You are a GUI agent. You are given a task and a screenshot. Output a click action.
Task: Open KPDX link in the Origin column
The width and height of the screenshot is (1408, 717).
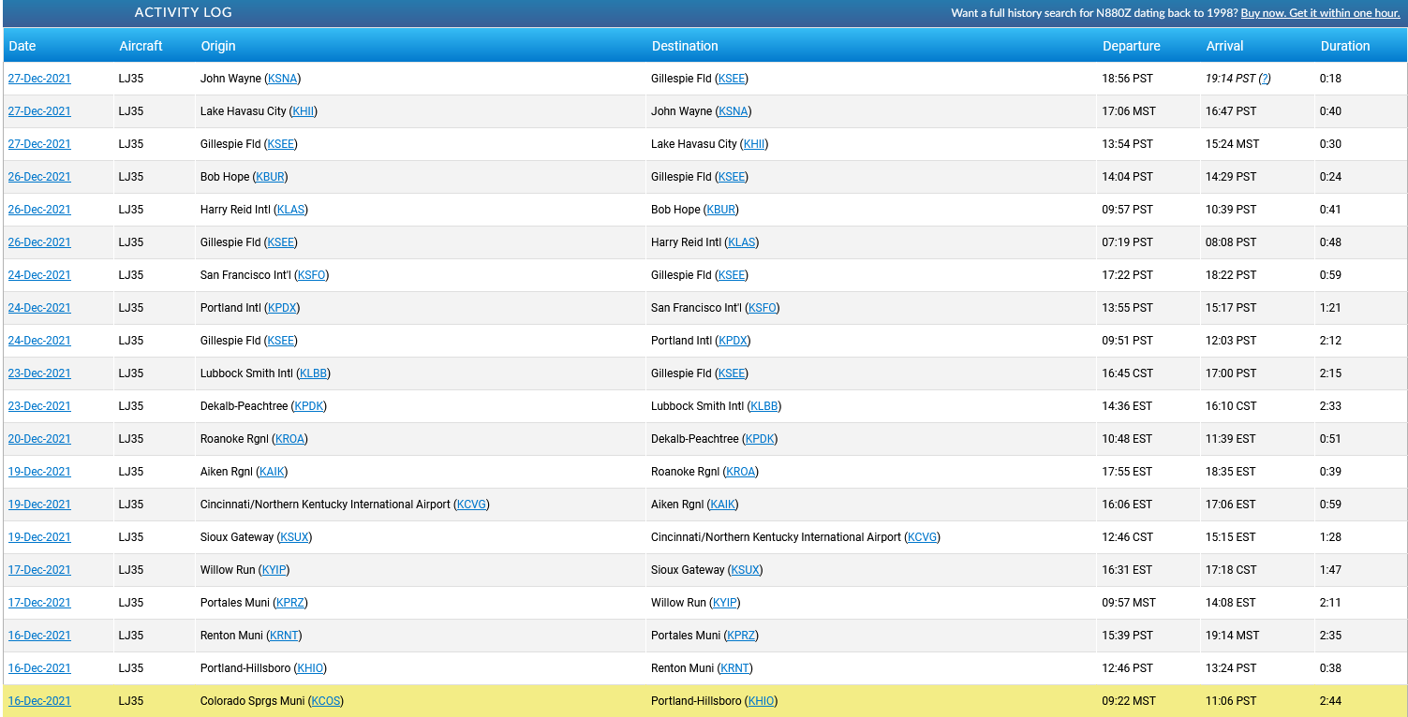[282, 308]
